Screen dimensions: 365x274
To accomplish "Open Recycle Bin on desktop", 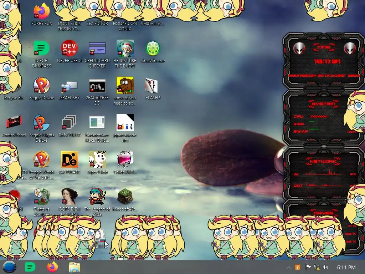I will point(14,98).
